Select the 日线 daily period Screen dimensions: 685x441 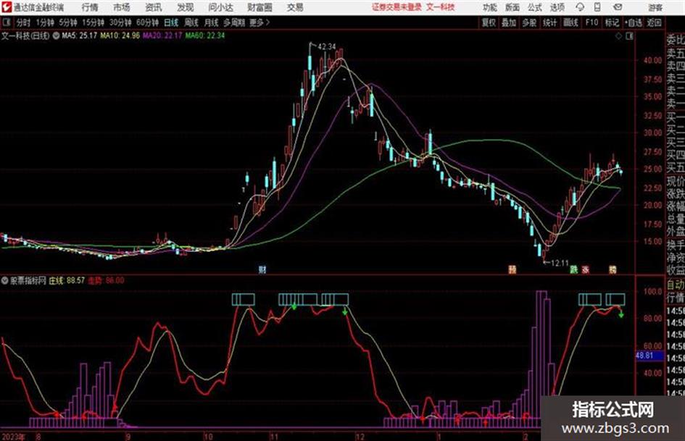(x=171, y=22)
